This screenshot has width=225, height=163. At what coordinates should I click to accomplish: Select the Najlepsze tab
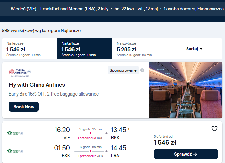29,49
